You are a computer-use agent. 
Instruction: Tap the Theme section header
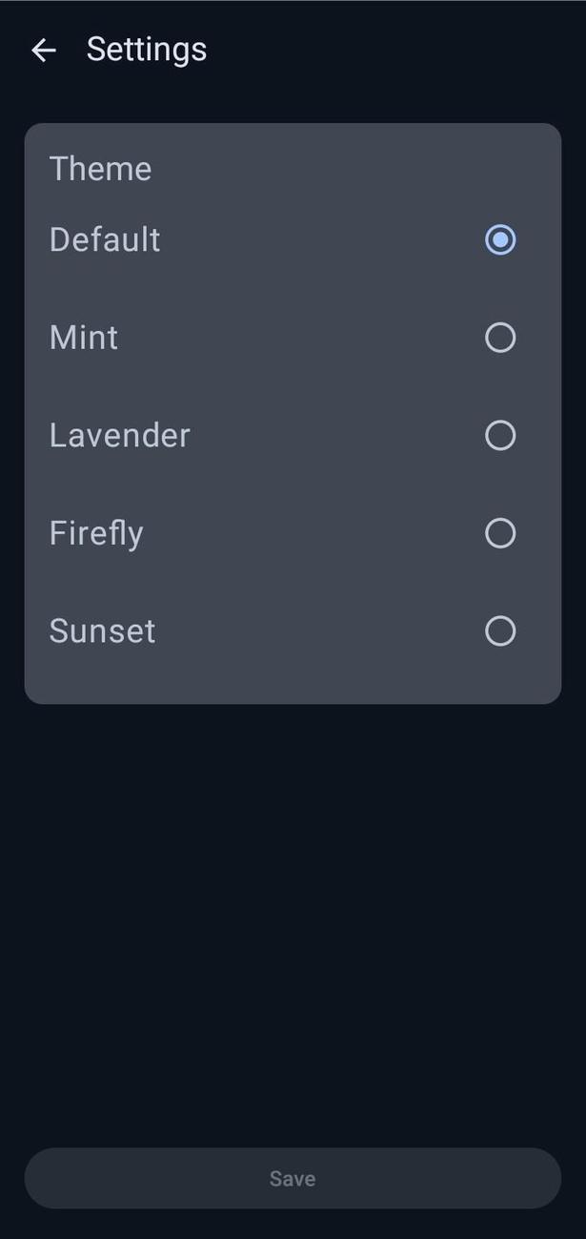click(x=100, y=168)
